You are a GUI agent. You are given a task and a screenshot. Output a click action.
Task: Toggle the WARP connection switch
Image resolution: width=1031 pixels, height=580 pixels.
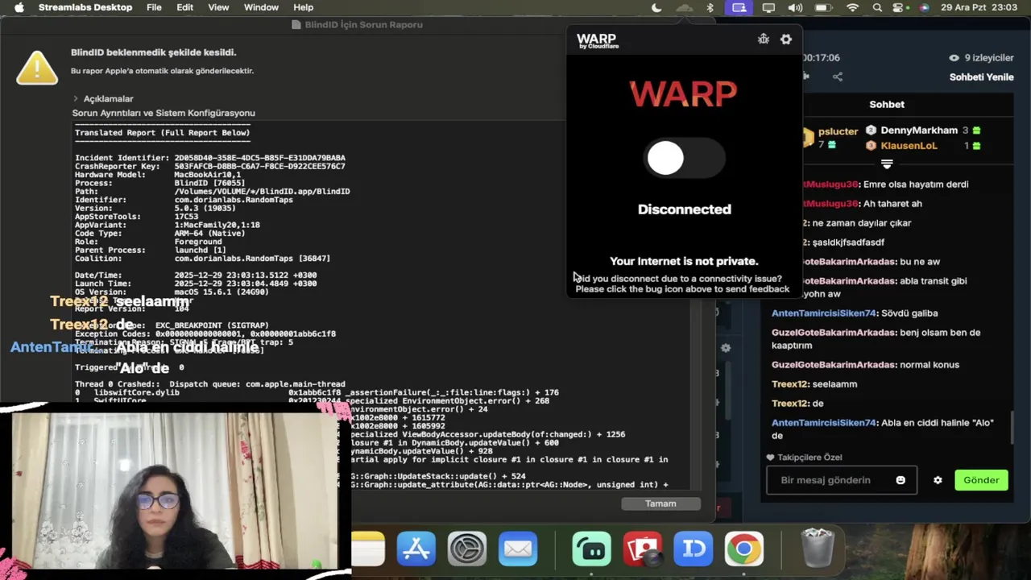[x=685, y=159]
